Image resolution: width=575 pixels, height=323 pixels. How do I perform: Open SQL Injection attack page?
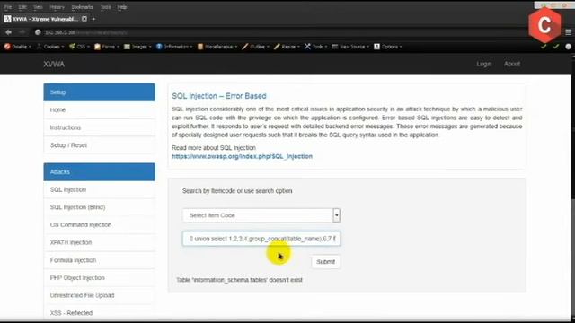point(99,189)
